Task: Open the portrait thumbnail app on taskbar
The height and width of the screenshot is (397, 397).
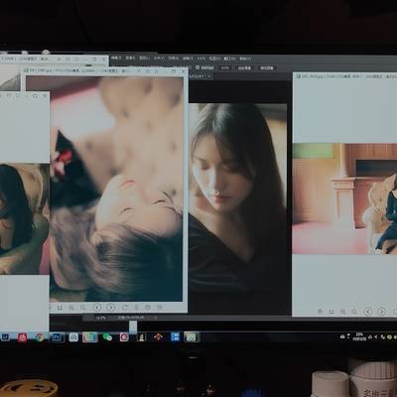Action: 142,337
